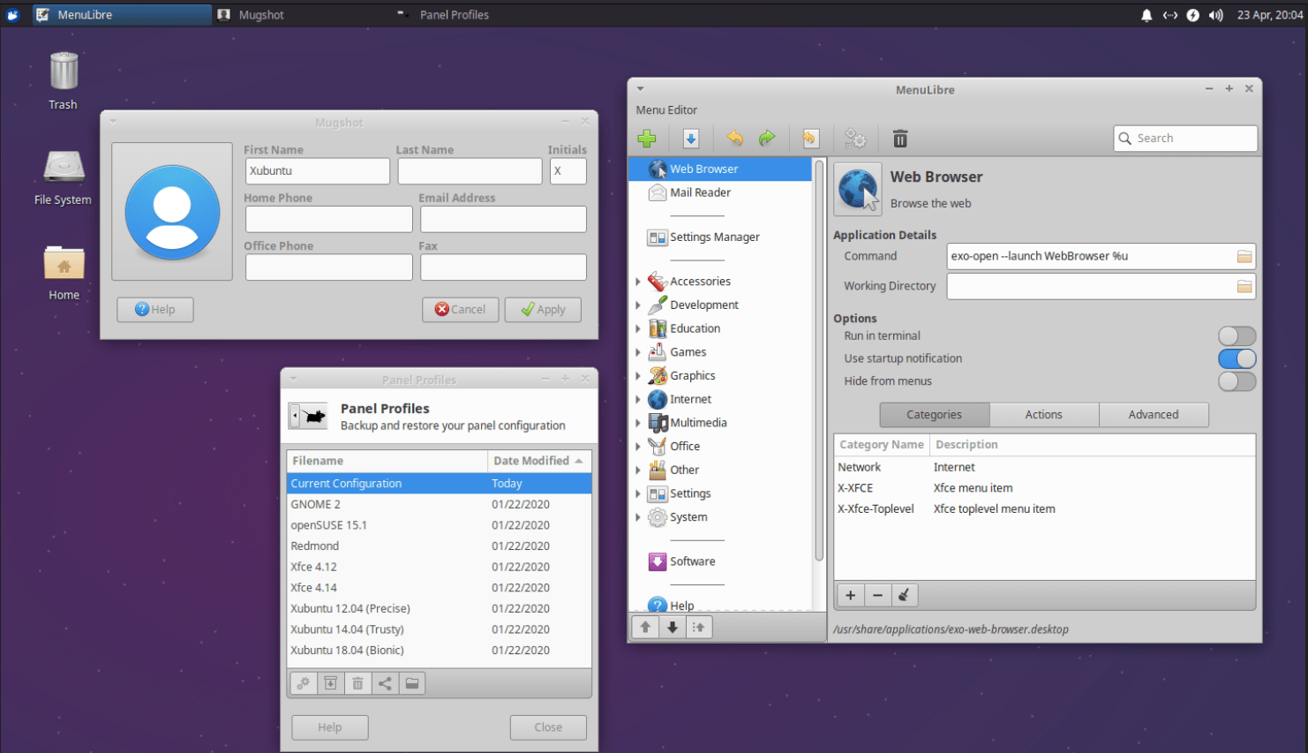Image resolution: width=1308 pixels, height=753 pixels.
Task: Open the Xfce whisker menu button
Action: [12, 15]
